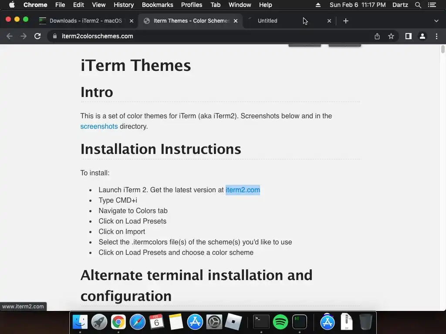Bookmark this tab with star

point(391,36)
